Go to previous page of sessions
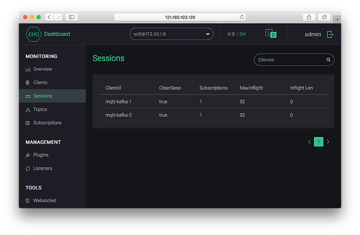This screenshot has height=235, width=360. pyautogui.click(x=309, y=141)
